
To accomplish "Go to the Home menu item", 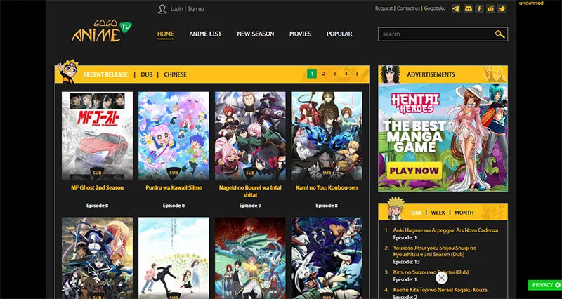I will tap(166, 34).
